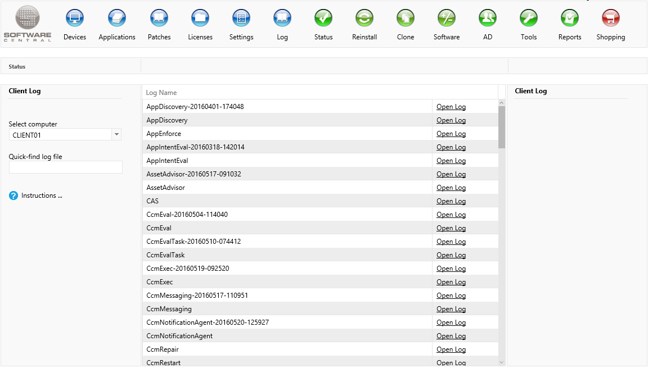
Task: Open the Devices section icon
Action: pos(75,19)
